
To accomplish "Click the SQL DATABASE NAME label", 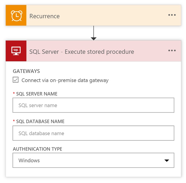I will 40,122.
